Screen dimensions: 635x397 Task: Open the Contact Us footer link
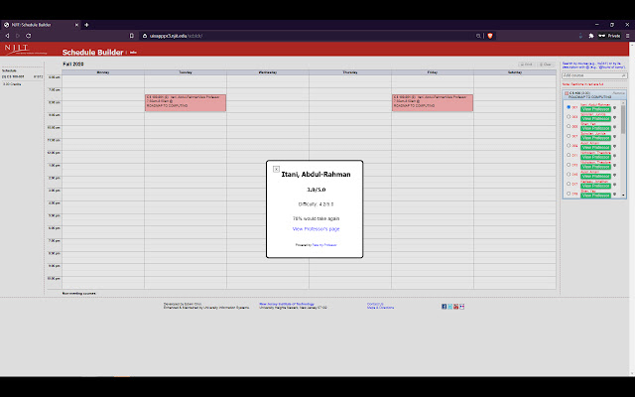pyautogui.click(x=375, y=304)
